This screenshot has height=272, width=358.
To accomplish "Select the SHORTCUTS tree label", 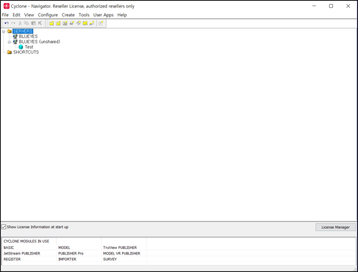I will [x=26, y=52].
